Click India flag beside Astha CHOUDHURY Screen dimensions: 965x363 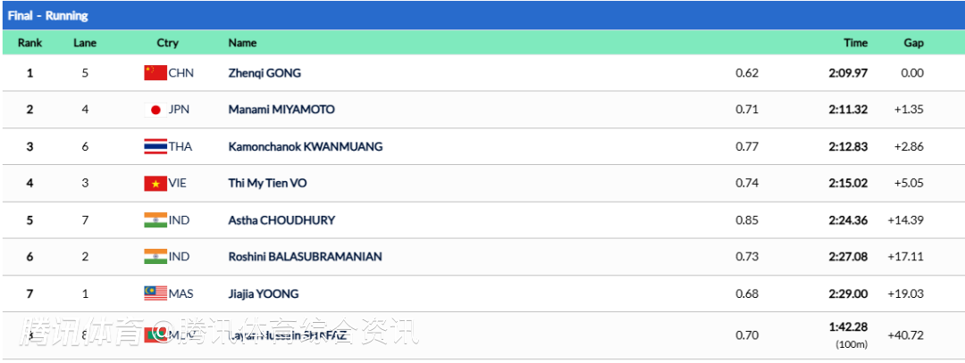[155, 220]
